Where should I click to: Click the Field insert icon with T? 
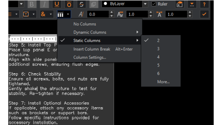click(26, 14)
